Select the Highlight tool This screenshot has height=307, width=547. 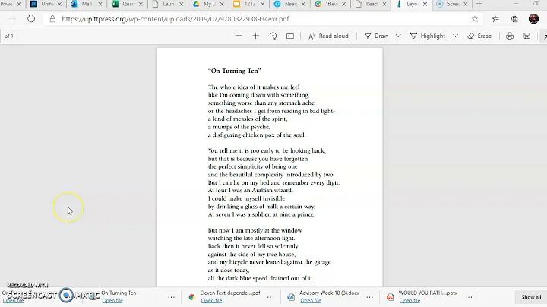point(427,36)
